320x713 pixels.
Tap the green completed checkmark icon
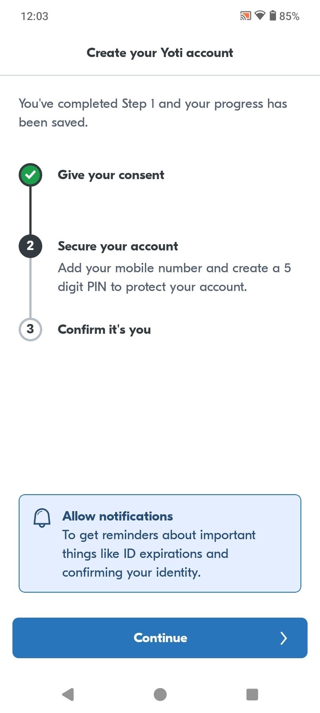coord(30,175)
